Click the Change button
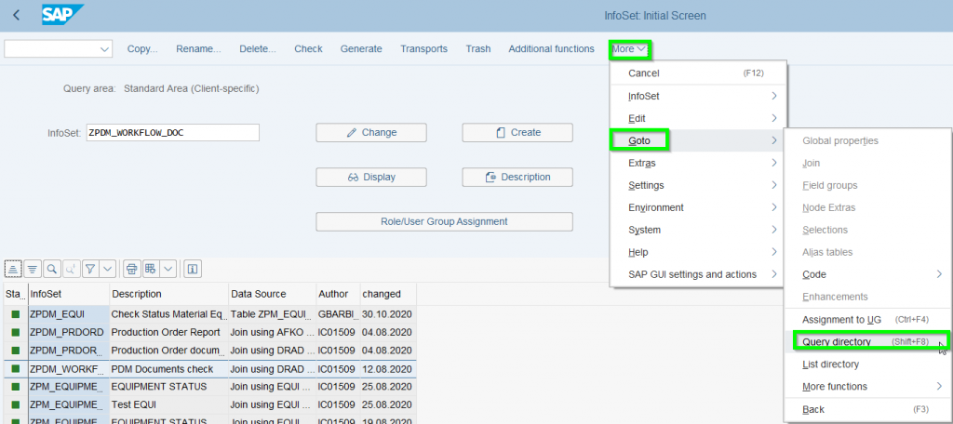This screenshot has width=953, height=424. [x=371, y=133]
